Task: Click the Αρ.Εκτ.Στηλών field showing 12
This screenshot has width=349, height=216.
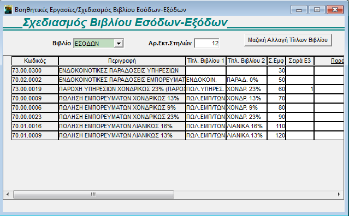Action: (207, 43)
